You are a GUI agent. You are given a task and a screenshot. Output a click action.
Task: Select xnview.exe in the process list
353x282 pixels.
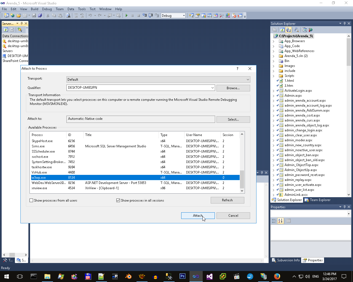135,188
